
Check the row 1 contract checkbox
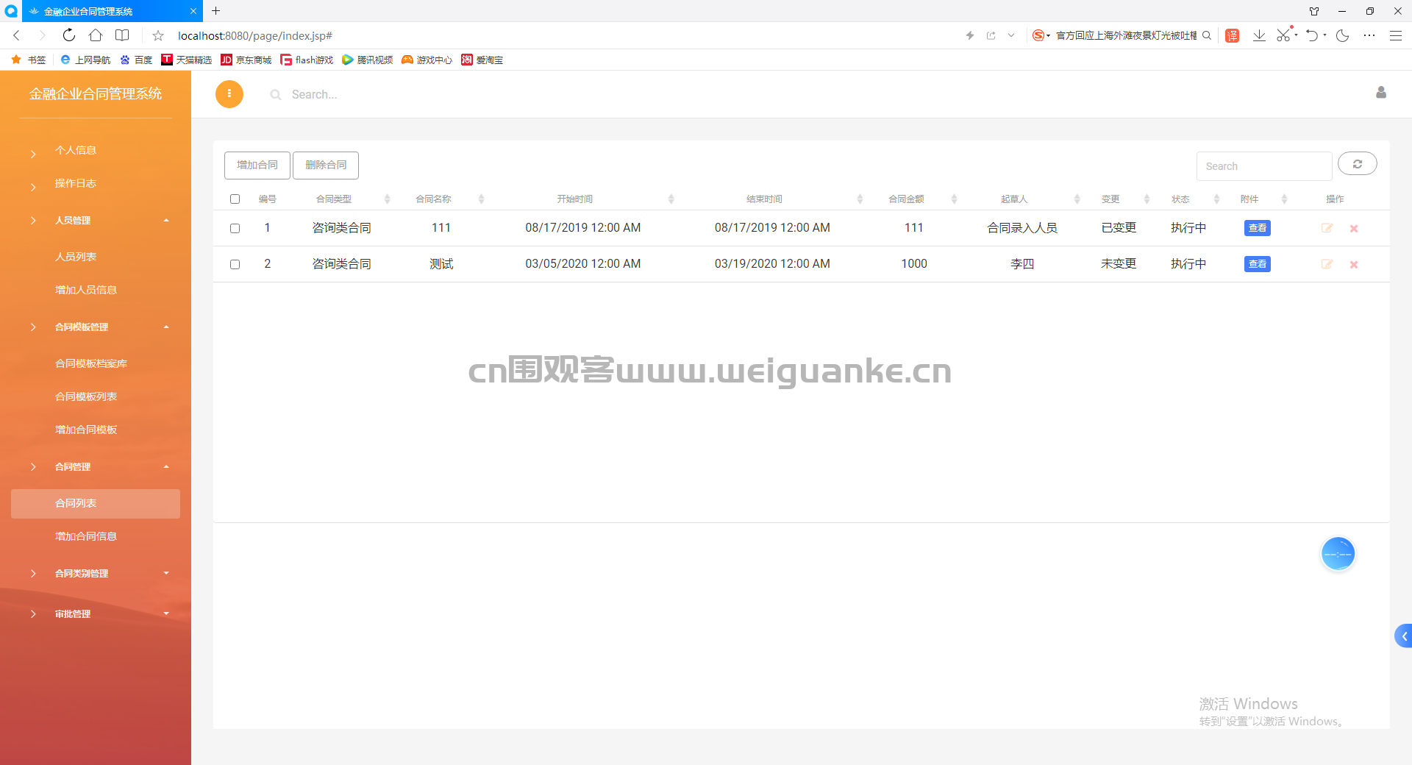click(235, 229)
